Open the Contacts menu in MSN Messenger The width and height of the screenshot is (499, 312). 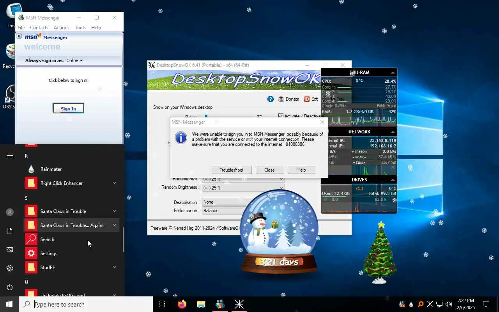pyautogui.click(x=39, y=28)
